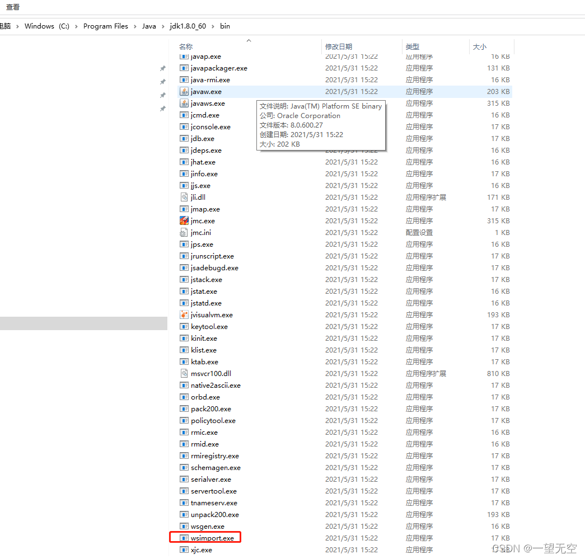Select the file name serialver.exe
This screenshot has height=559, width=585.
click(211, 479)
